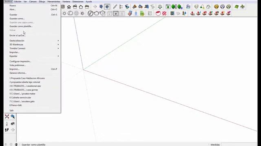
Task: Open recent file 'prueba maker'
Action: [32, 94]
